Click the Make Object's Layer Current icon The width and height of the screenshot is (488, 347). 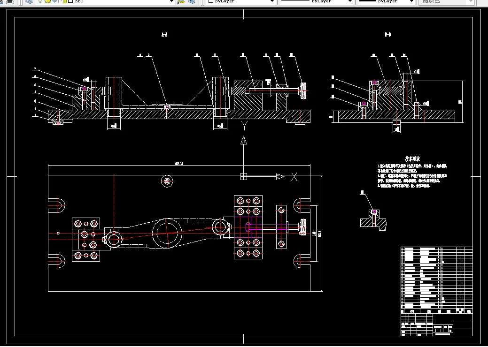click(181, 1)
